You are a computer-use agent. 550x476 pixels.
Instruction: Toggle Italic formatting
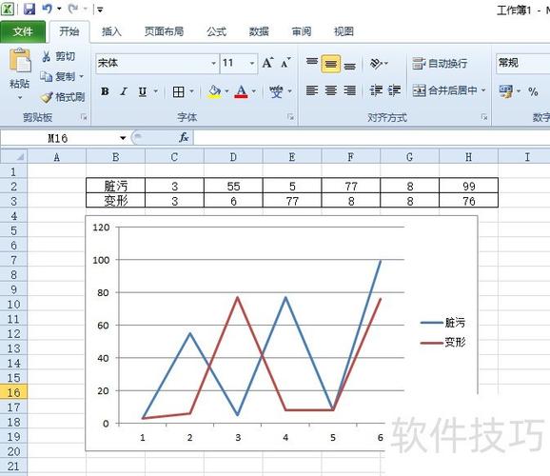click(x=124, y=92)
